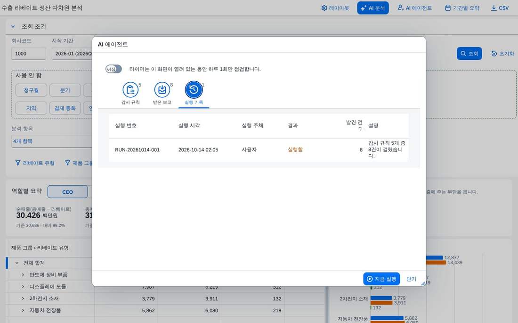This screenshot has height=323, width=518.
Task: Toggle the 꺼짐 timer switch
Action: 113,69
